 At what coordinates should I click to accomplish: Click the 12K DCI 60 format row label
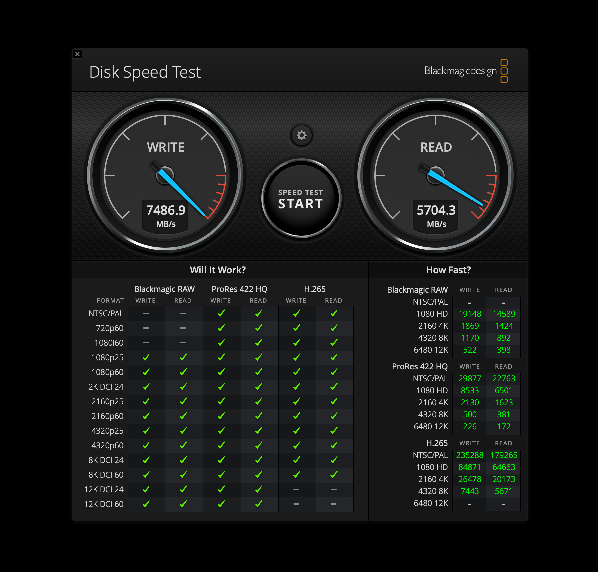(x=104, y=504)
